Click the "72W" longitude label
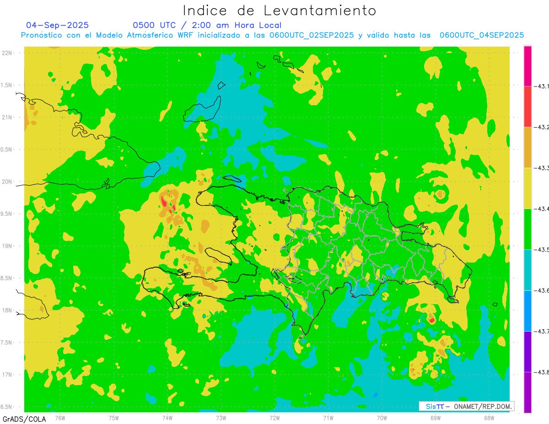Viewport: 549px width, 424px height. [x=274, y=417]
